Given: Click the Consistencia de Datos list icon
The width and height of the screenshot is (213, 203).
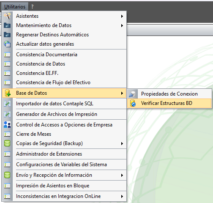Looking at the screenshot, I should [7, 64].
